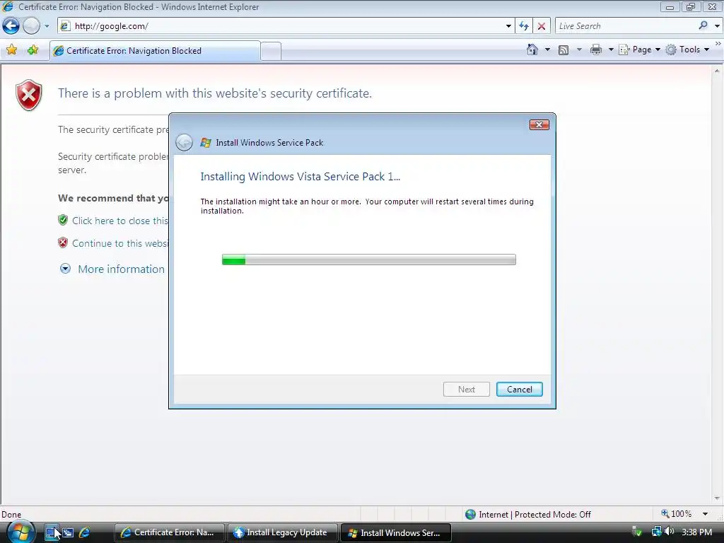The height and width of the screenshot is (543, 724).
Task: Click the 'Continue to this website' link
Action: (119, 243)
